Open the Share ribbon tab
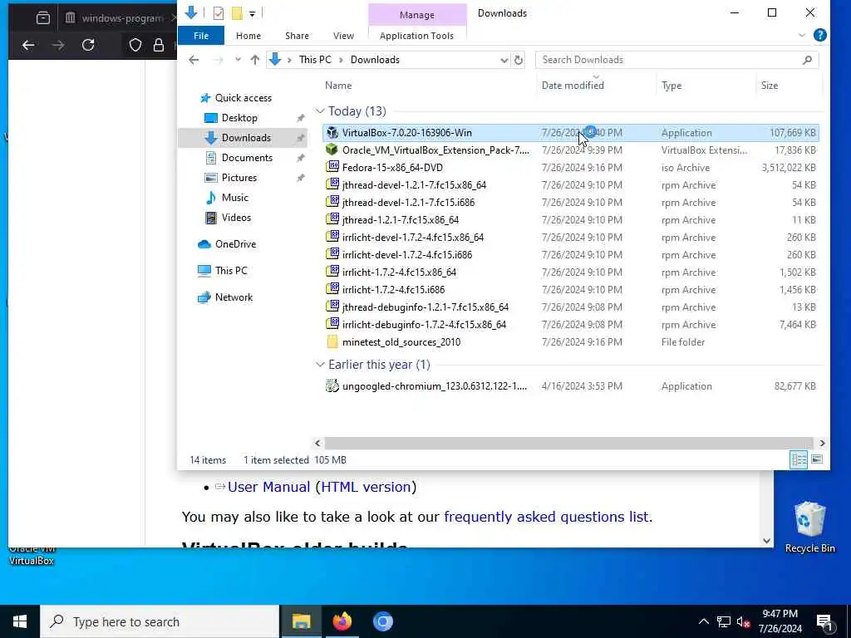 pos(297,35)
